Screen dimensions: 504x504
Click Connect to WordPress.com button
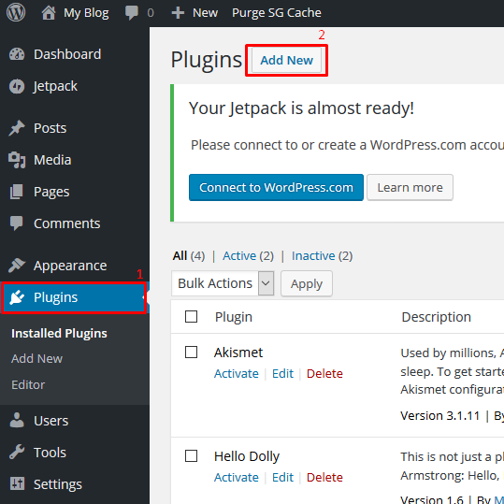[x=276, y=187]
